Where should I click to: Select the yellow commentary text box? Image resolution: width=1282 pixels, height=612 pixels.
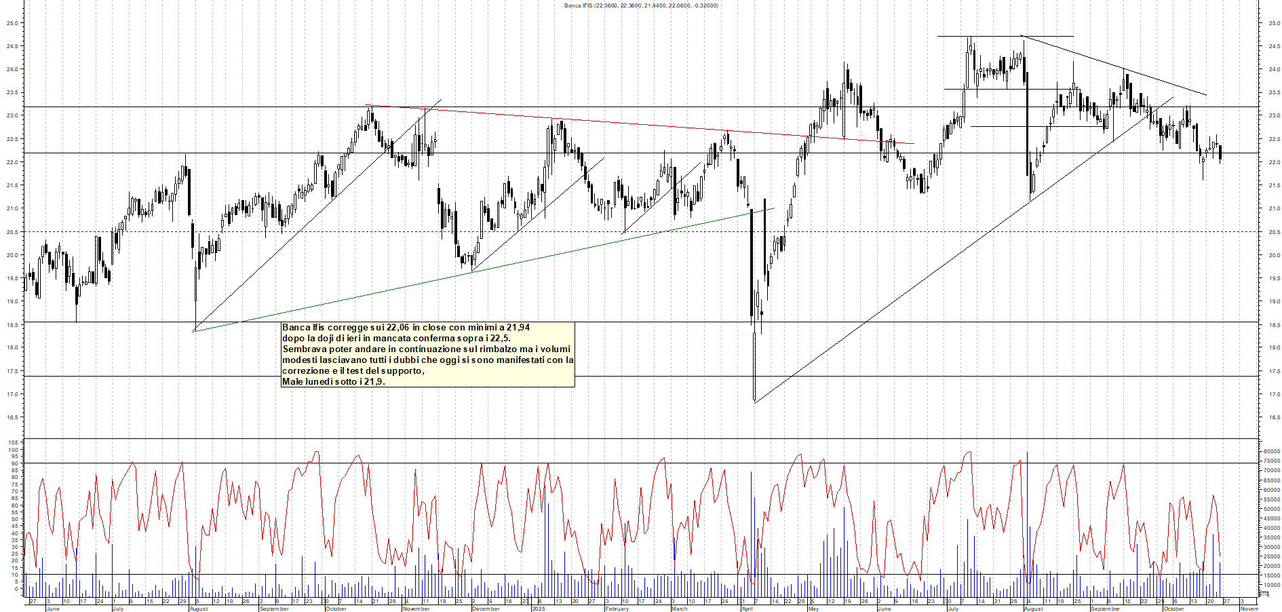point(427,355)
